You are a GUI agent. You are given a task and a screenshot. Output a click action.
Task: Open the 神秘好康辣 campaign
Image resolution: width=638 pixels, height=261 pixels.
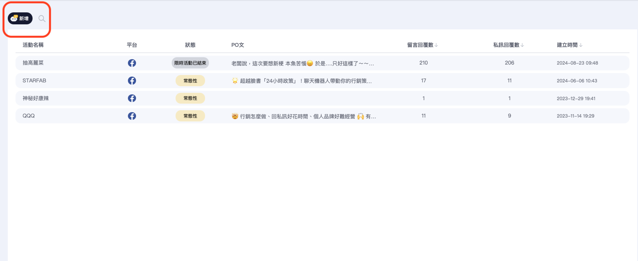[36, 98]
